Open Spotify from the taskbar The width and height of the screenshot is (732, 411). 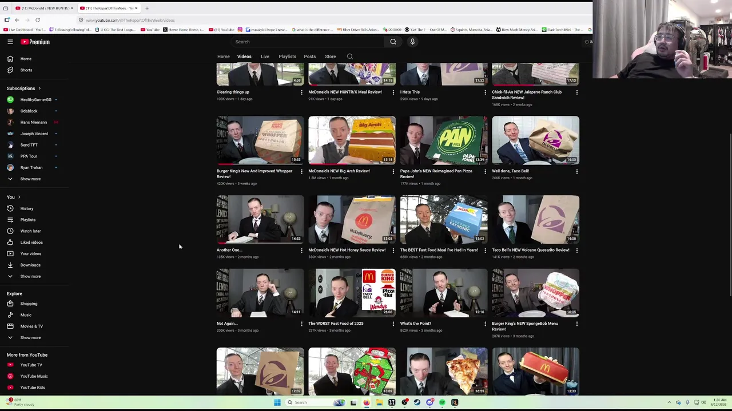[442, 402]
